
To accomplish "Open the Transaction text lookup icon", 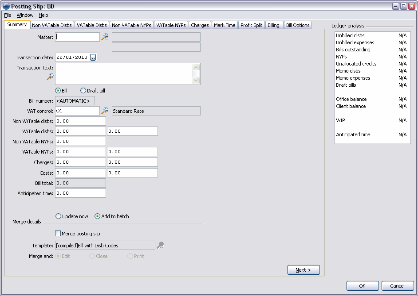I will 50,77.
